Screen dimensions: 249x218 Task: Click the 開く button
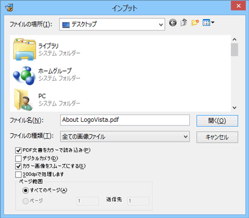[217, 121]
